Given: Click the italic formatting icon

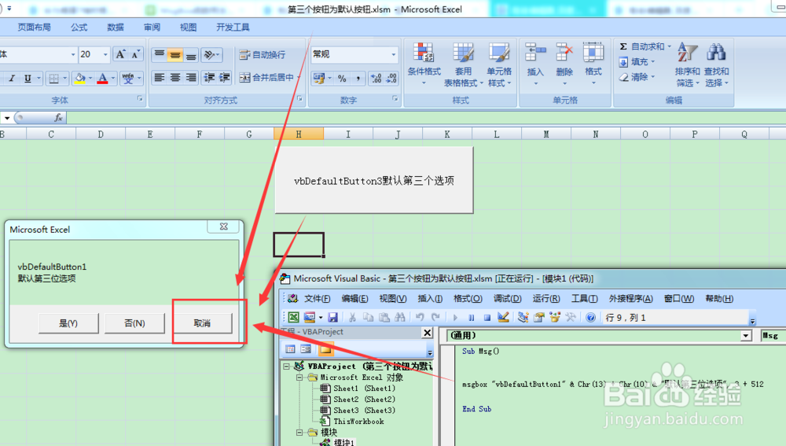Looking at the screenshot, I should coord(12,78).
